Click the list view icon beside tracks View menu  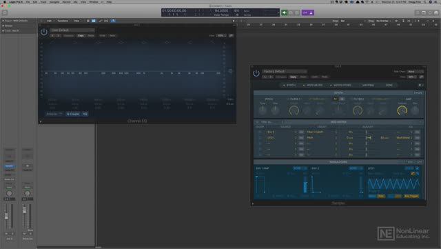(88, 21)
